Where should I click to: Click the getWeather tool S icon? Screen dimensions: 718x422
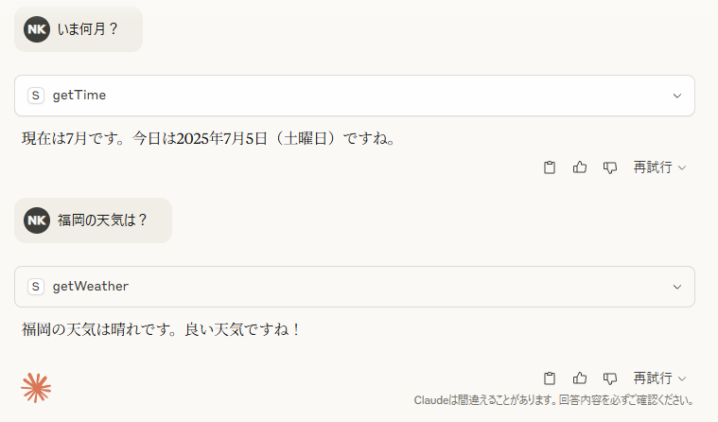point(36,287)
